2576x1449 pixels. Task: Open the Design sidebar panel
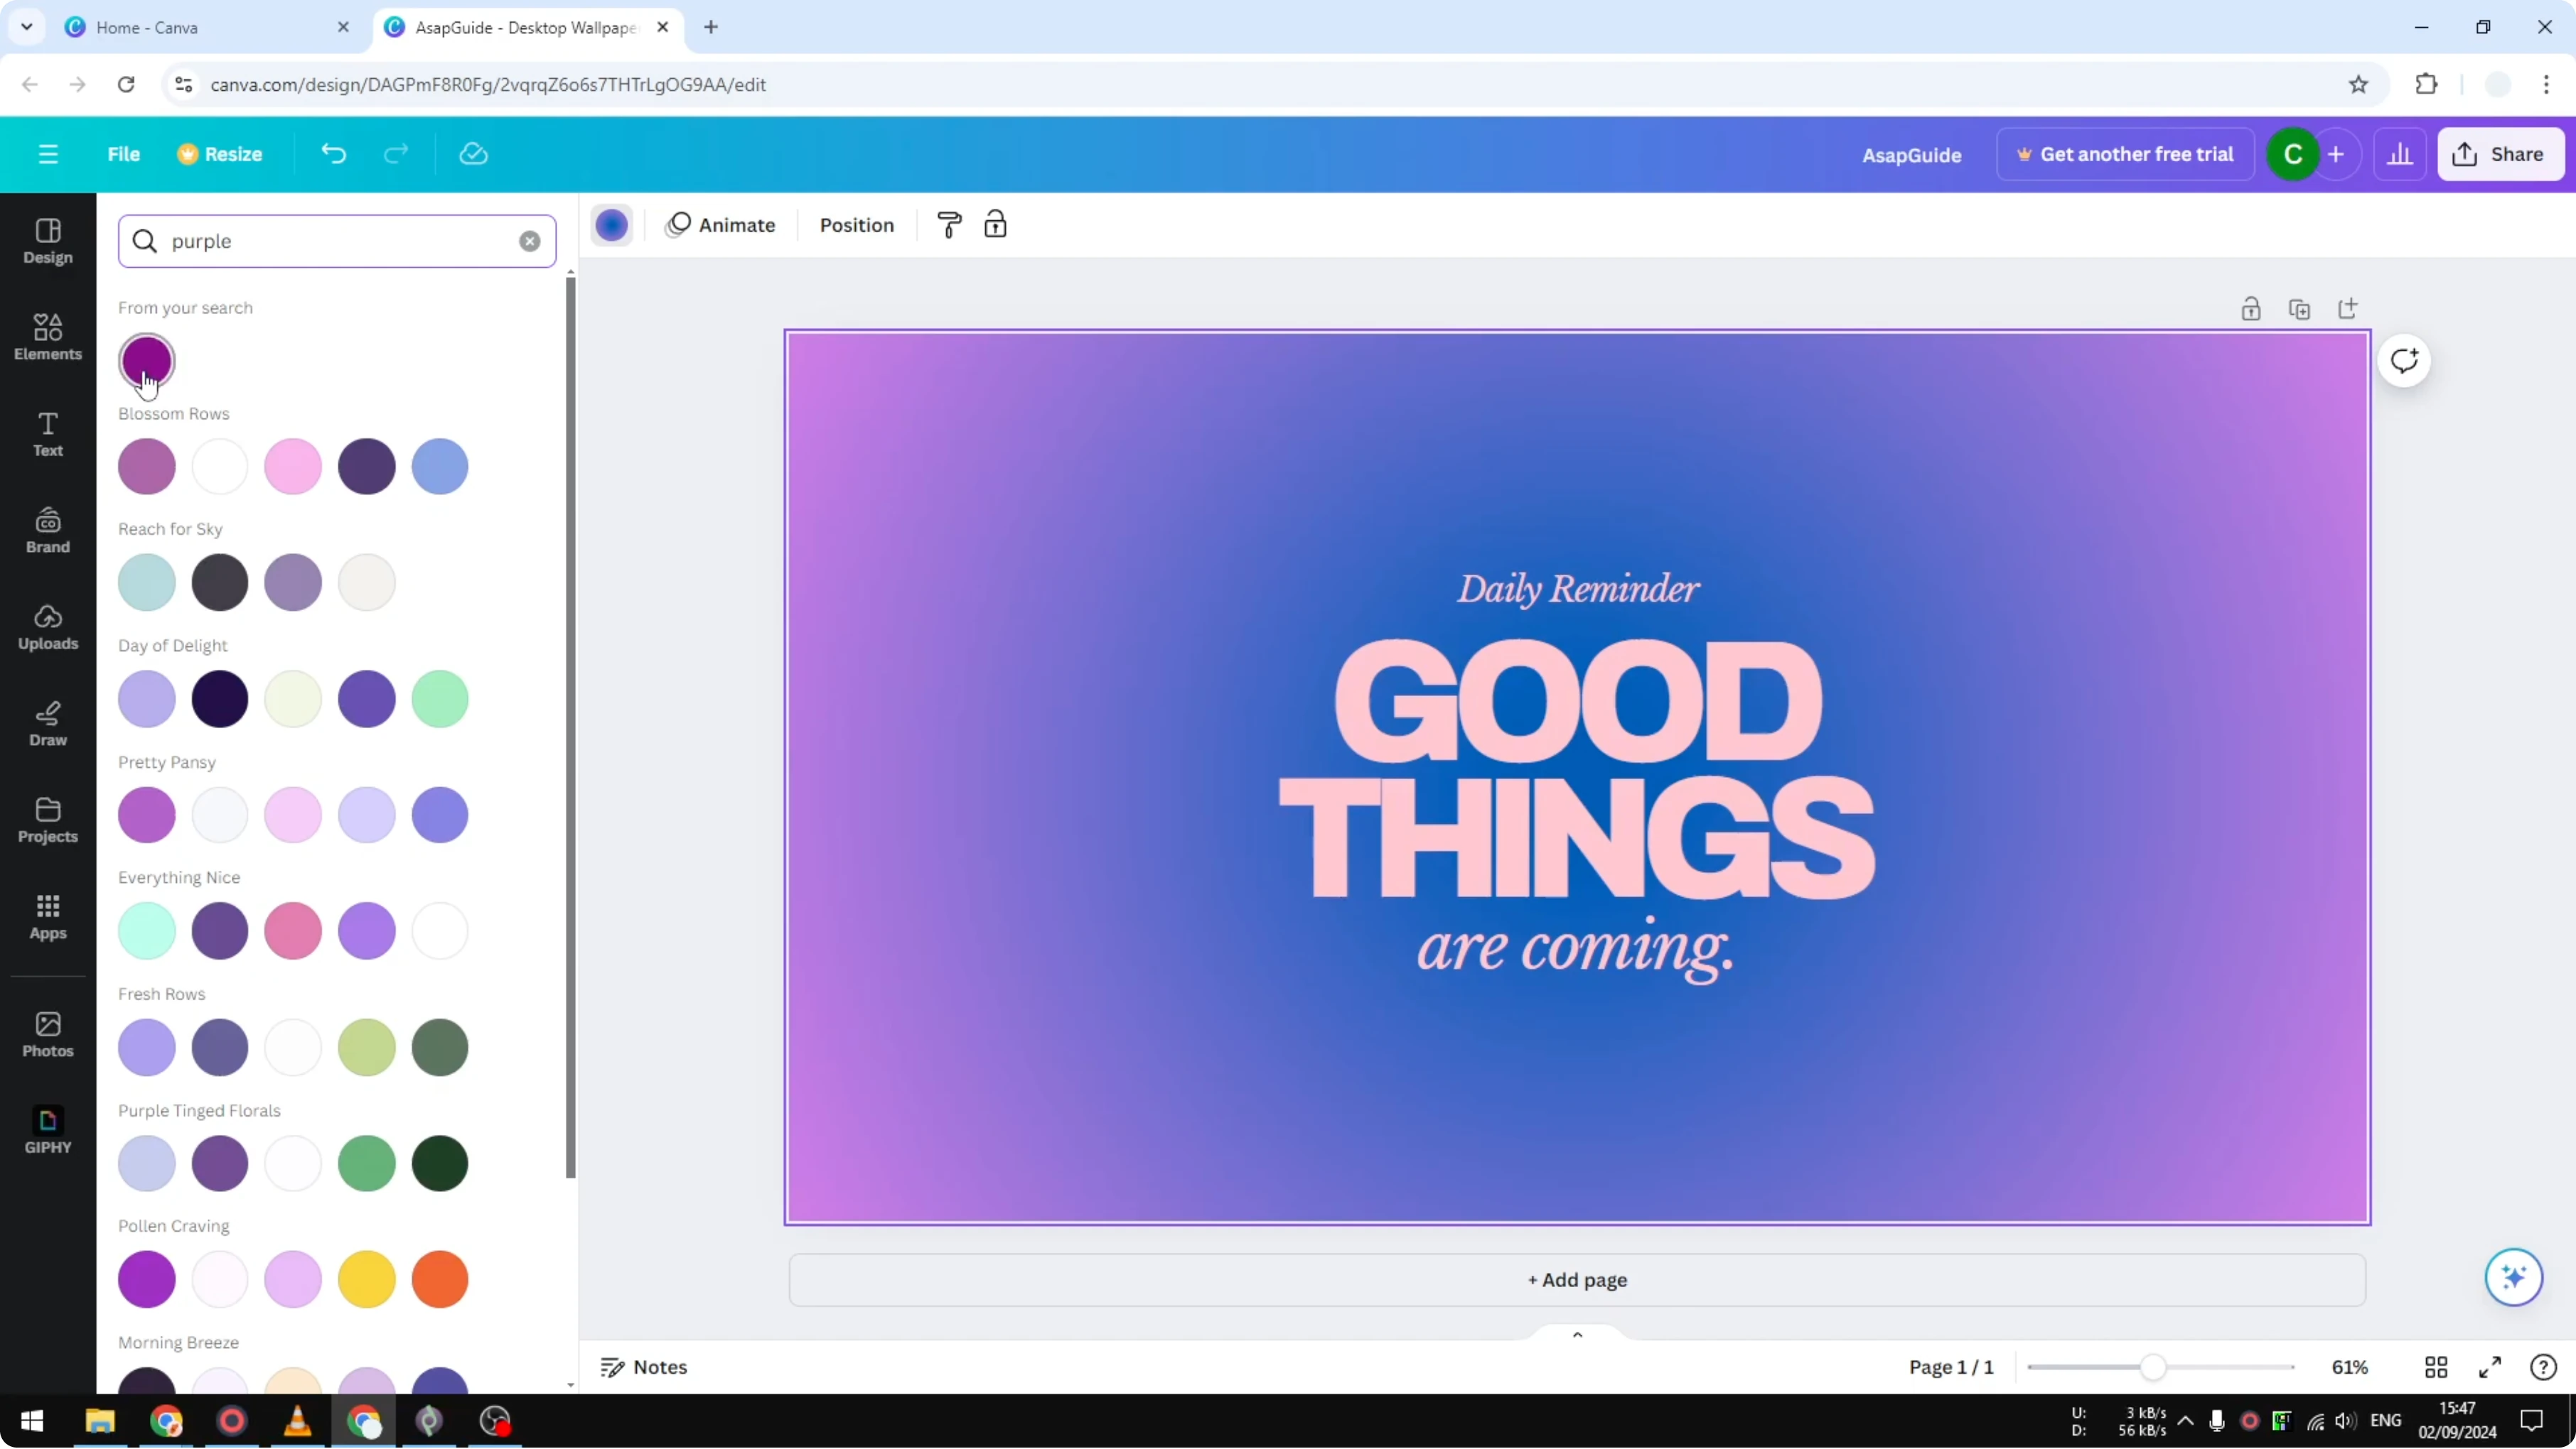click(x=48, y=241)
